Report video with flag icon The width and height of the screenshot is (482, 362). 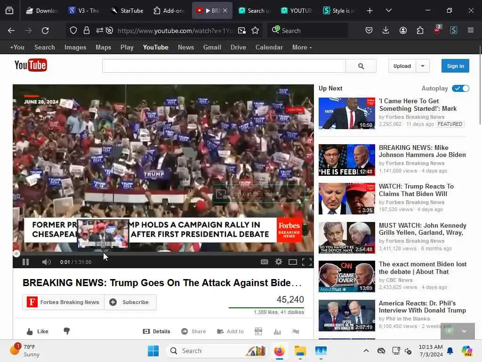click(x=296, y=331)
